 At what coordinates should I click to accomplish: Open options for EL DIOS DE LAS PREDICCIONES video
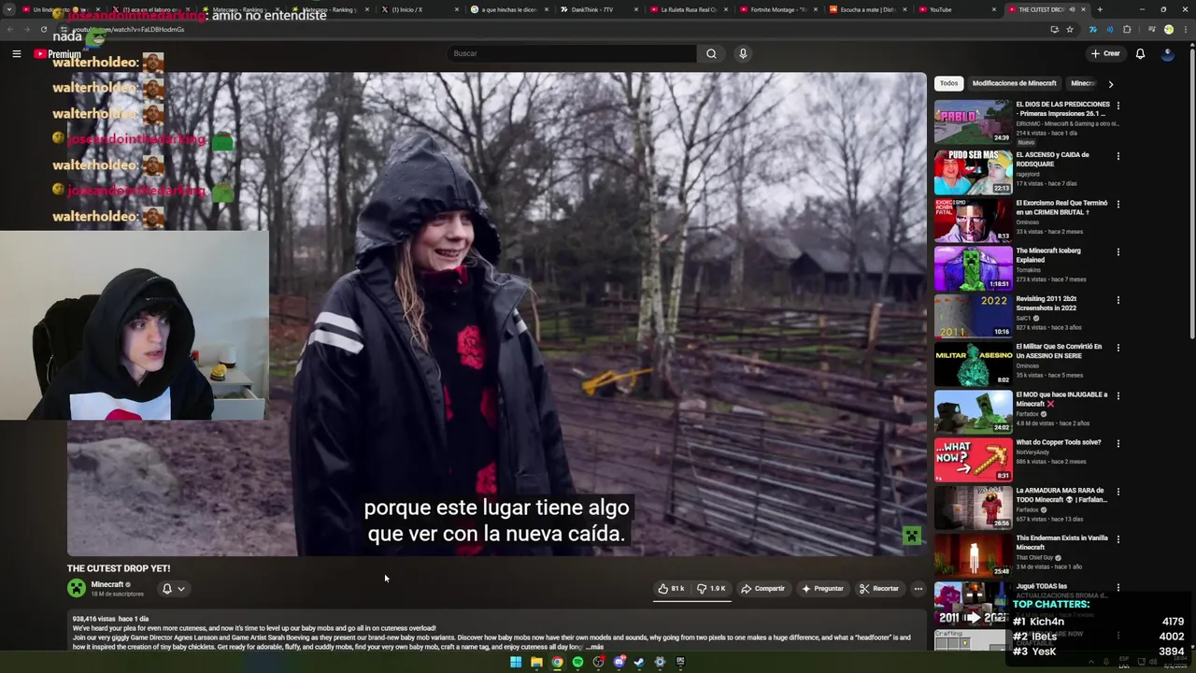[1118, 106]
